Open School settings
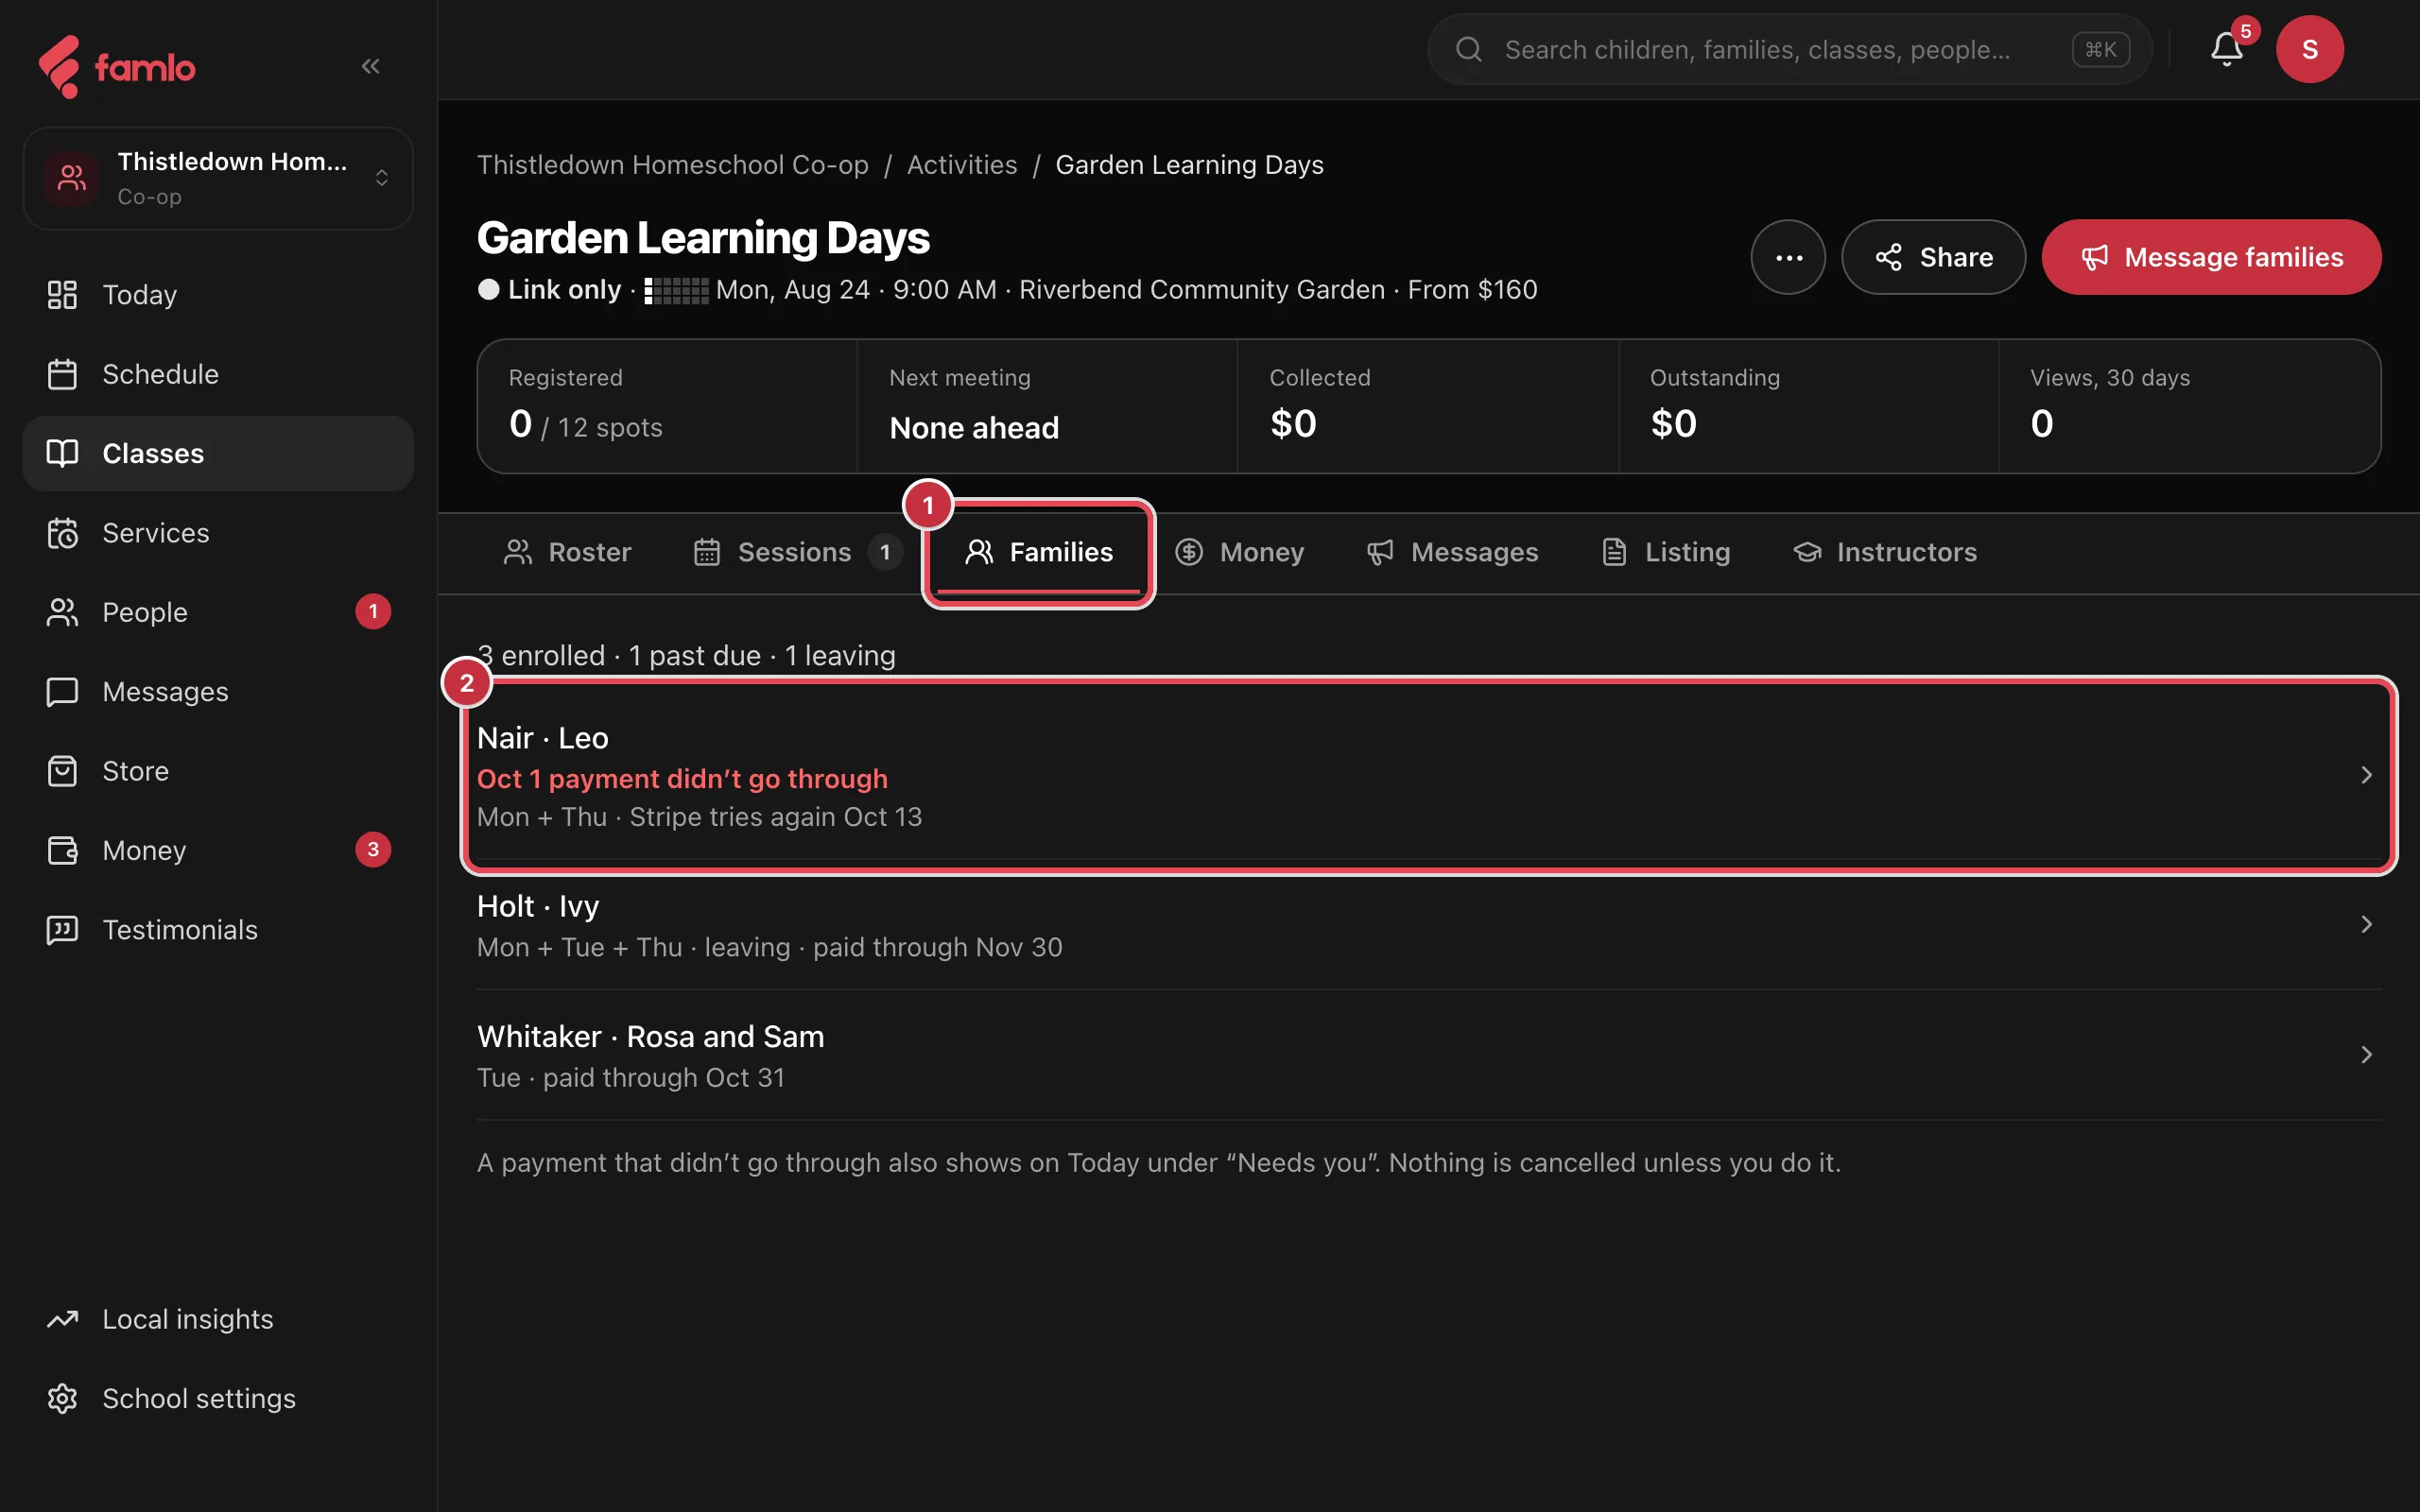This screenshot has height=1512, width=2420. [218, 1398]
